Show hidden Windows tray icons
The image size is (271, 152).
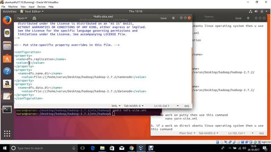230,148
